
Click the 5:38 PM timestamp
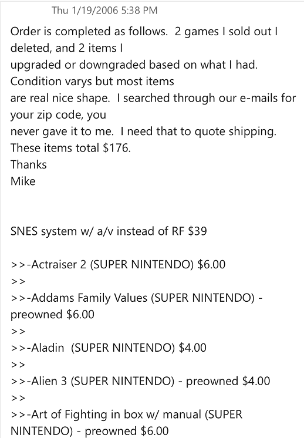point(140,11)
